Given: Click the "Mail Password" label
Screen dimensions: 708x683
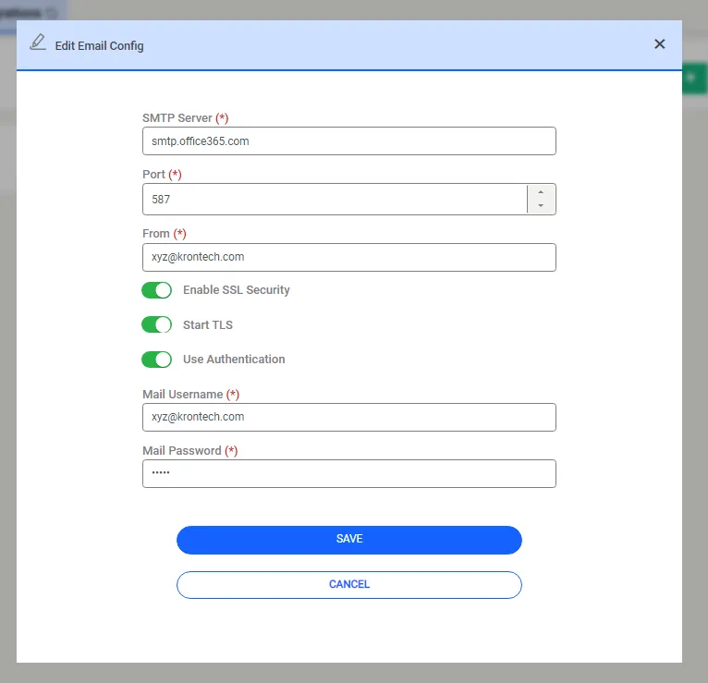Looking at the screenshot, I should point(181,450).
